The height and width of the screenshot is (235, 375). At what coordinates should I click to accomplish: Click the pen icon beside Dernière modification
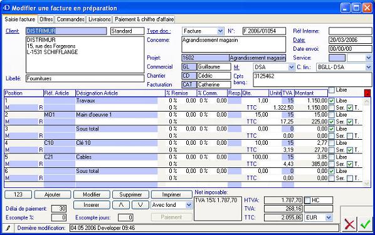8,228
